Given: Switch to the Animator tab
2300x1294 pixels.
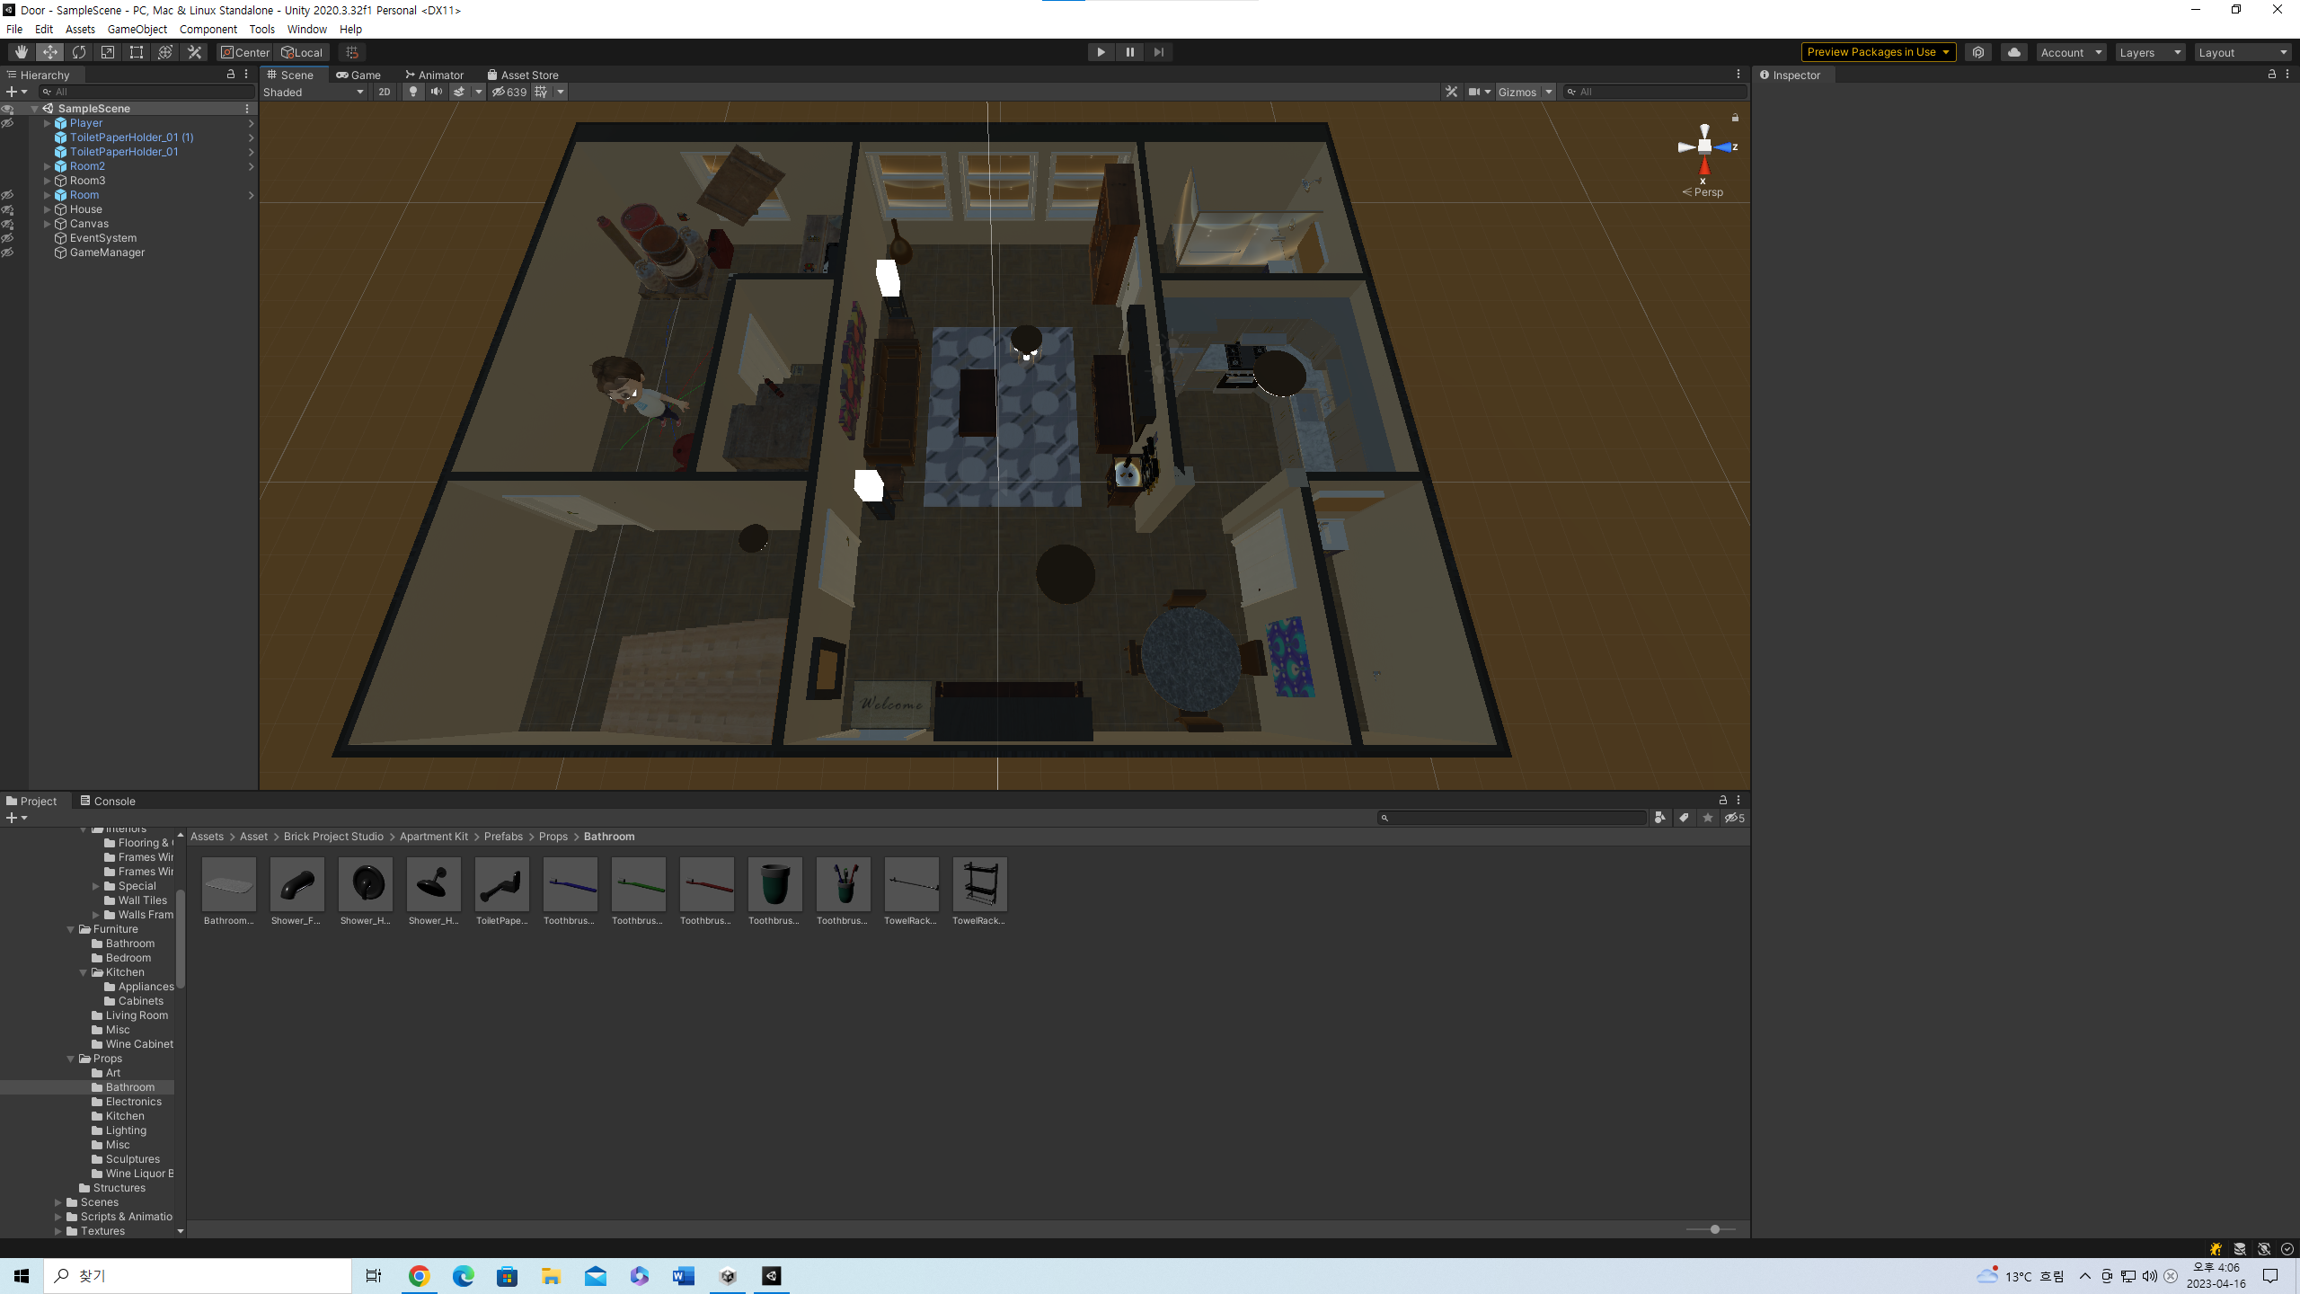Looking at the screenshot, I should point(435,75).
